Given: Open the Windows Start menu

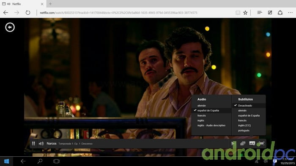Looking at the screenshot, I should coord(6,161).
